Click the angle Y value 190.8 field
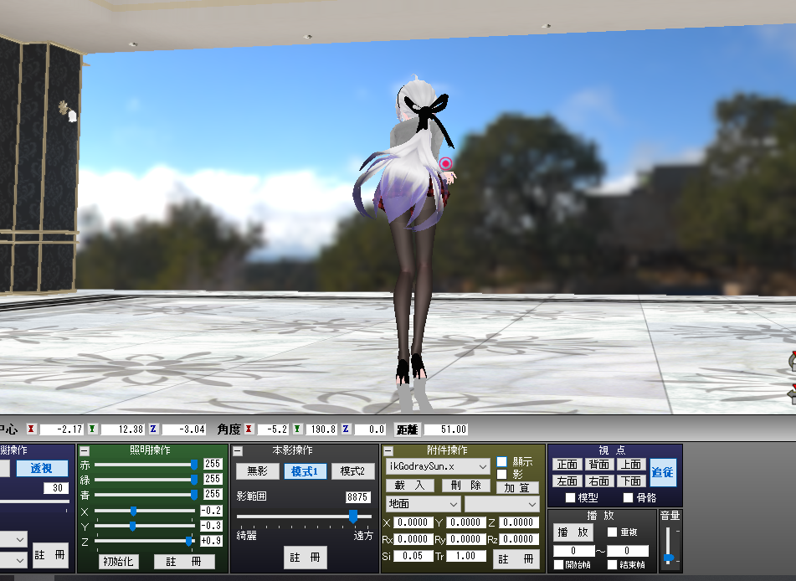The width and height of the screenshot is (796, 581). pyautogui.click(x=321, y=429)
